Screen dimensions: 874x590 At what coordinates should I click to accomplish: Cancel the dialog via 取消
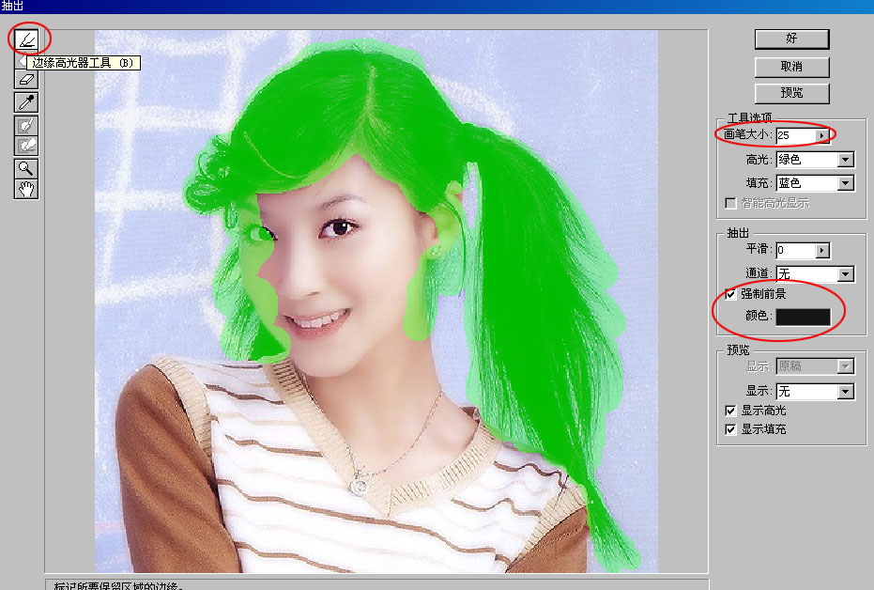pyautogui.click(x=791, y=67)
